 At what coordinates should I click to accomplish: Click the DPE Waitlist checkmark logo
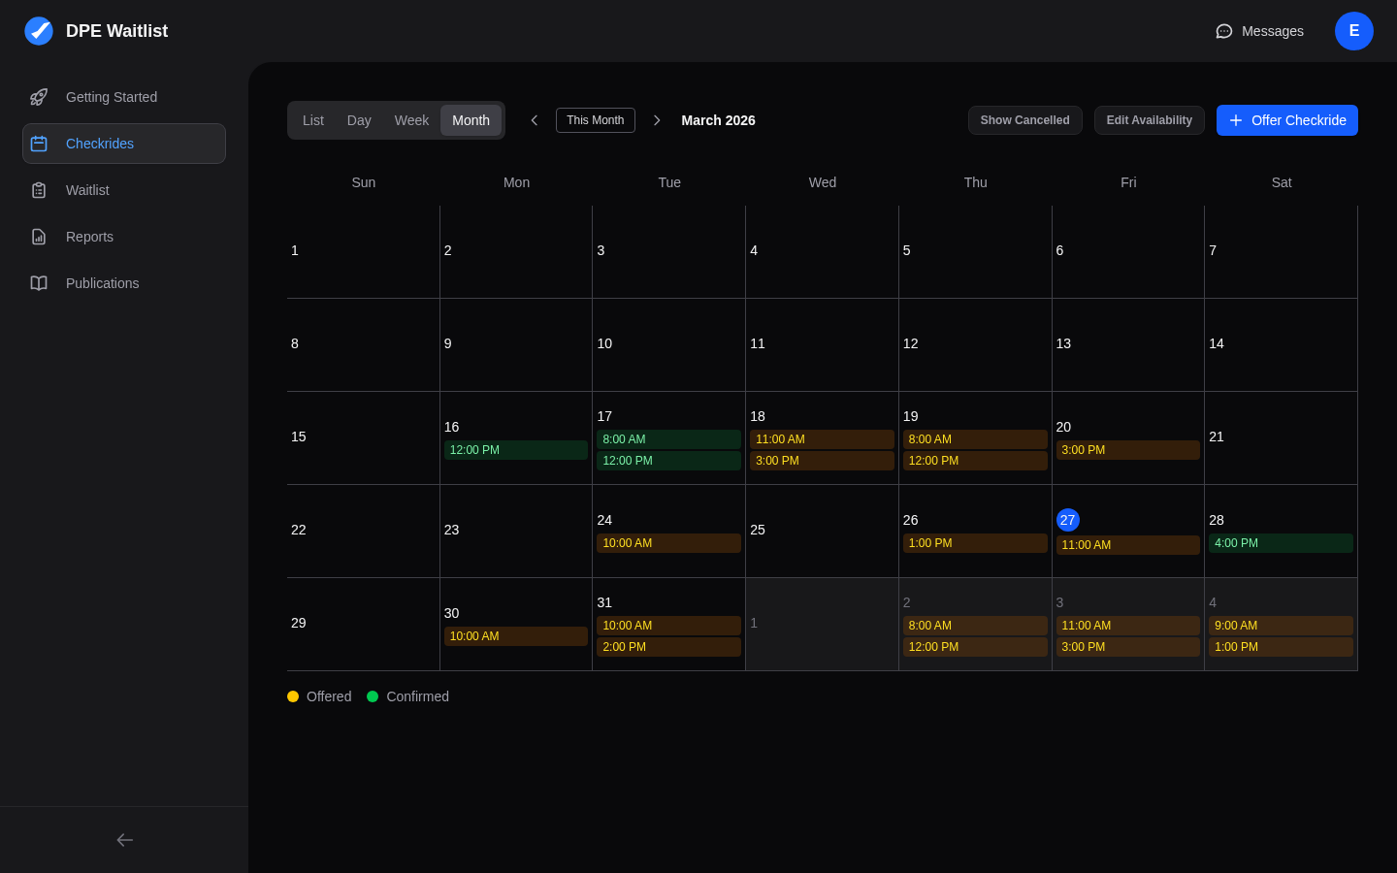click(x=39, y=31)
